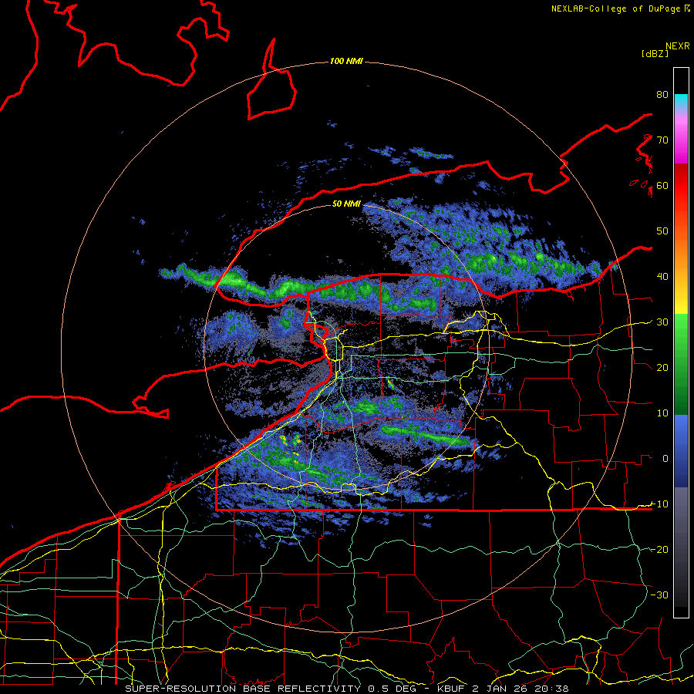This screenshot has width=694, height=694.
Task: Pick the bright green color bar segment
Action: click(x=681, y=330)
